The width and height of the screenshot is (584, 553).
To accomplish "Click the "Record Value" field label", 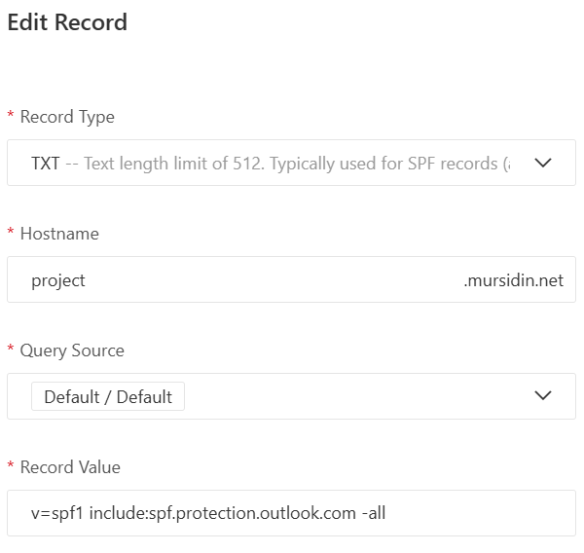I will 70,467.
